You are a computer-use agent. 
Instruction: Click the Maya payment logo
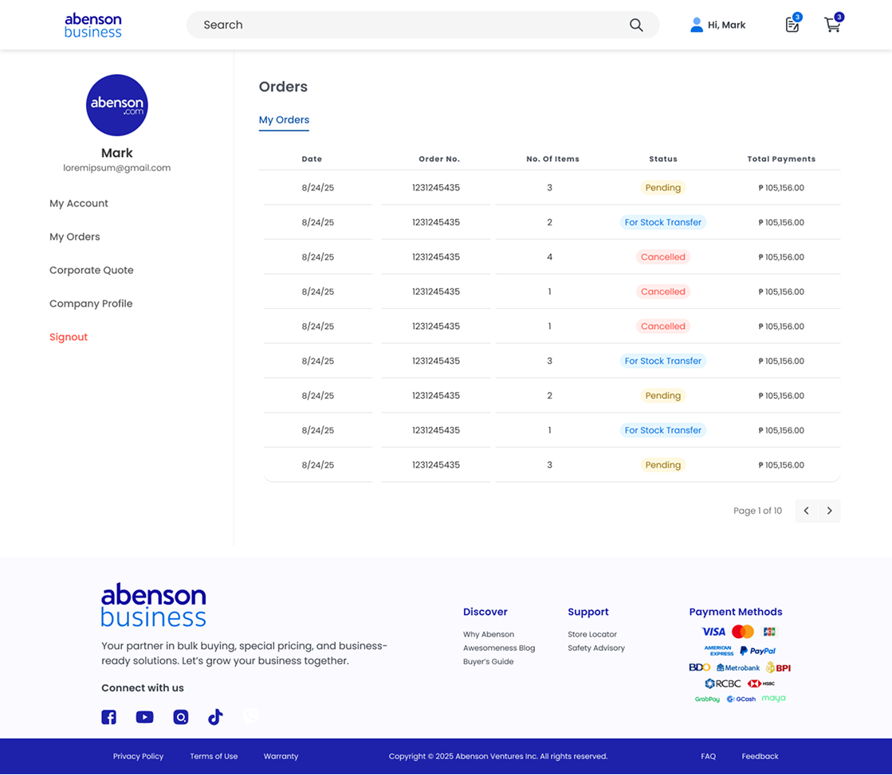click(x=774, y=699)
